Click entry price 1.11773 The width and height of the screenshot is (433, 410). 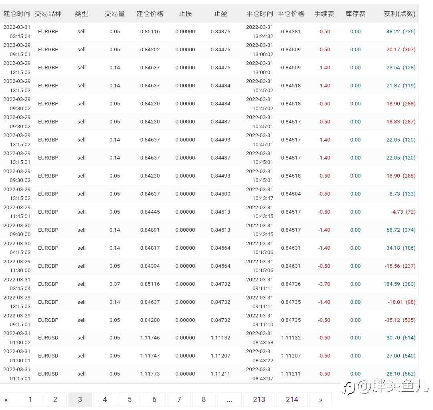click(150, 374)
